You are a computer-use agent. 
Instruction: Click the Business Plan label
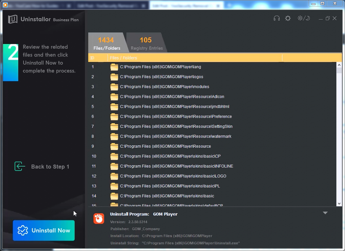click(x=66, y=20)
